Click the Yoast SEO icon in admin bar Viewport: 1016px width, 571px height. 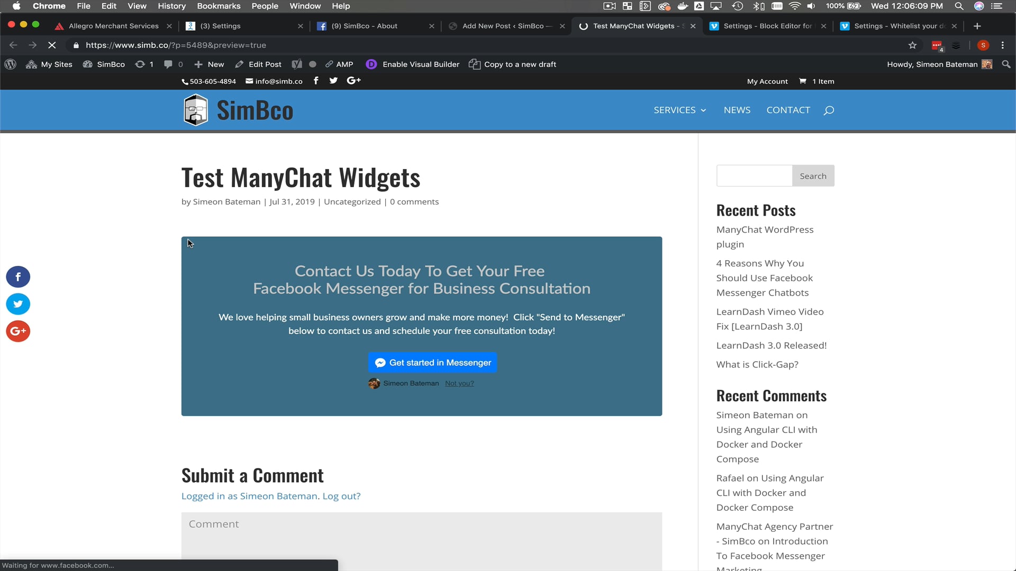297,64
